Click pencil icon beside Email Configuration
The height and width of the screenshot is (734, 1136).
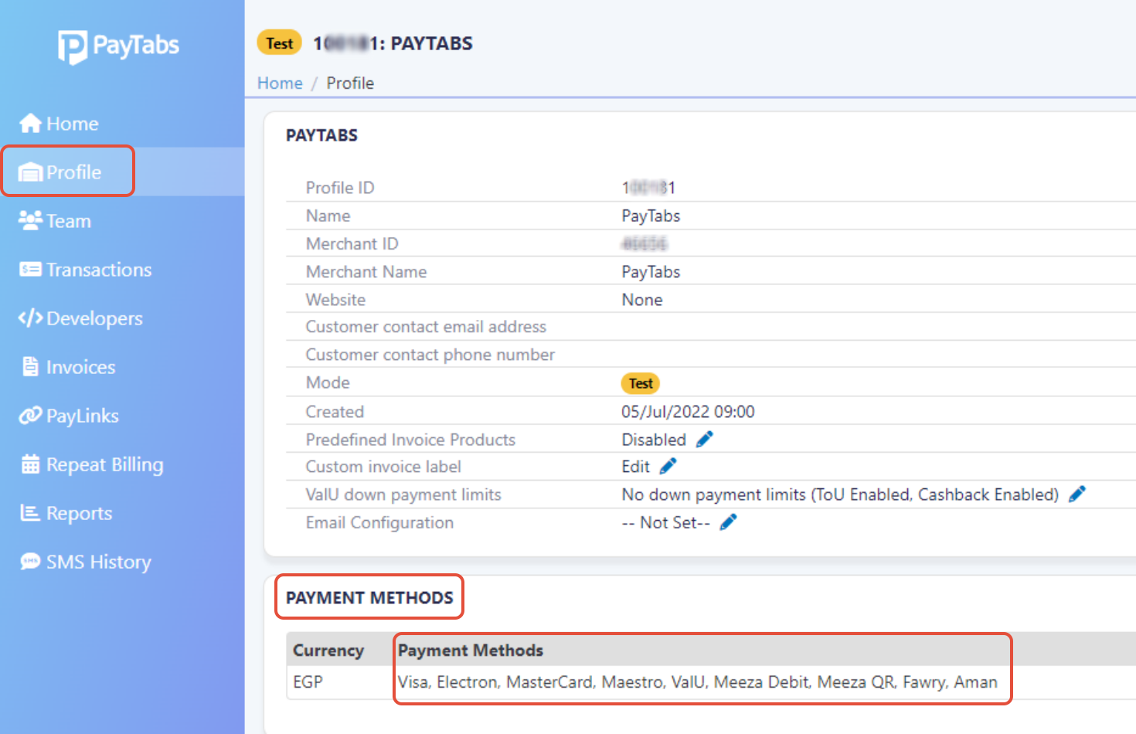coord(728,522)
